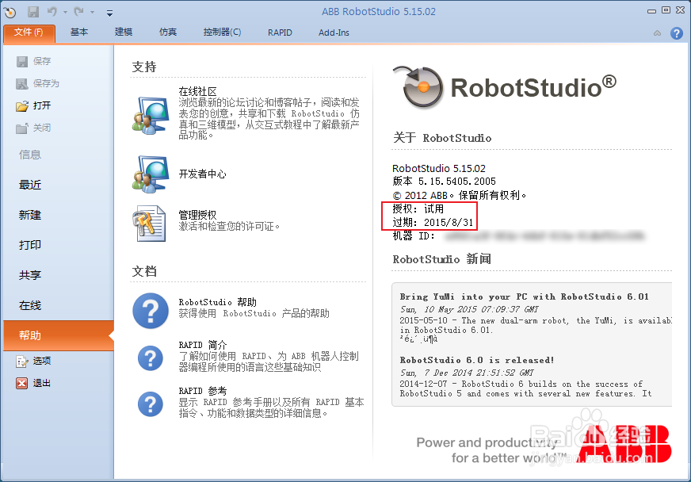
Task: Open the RAPID 参考 link
Action: point(203,391)
